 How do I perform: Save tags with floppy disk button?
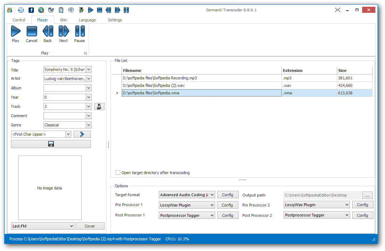[51, 144]
